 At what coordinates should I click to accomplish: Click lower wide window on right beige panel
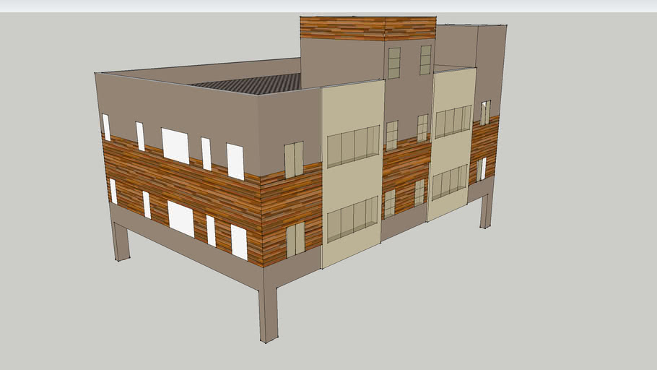449,182
